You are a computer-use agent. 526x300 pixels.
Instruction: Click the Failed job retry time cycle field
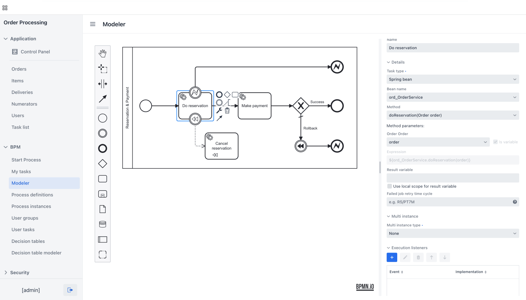[x=453, y=202]
